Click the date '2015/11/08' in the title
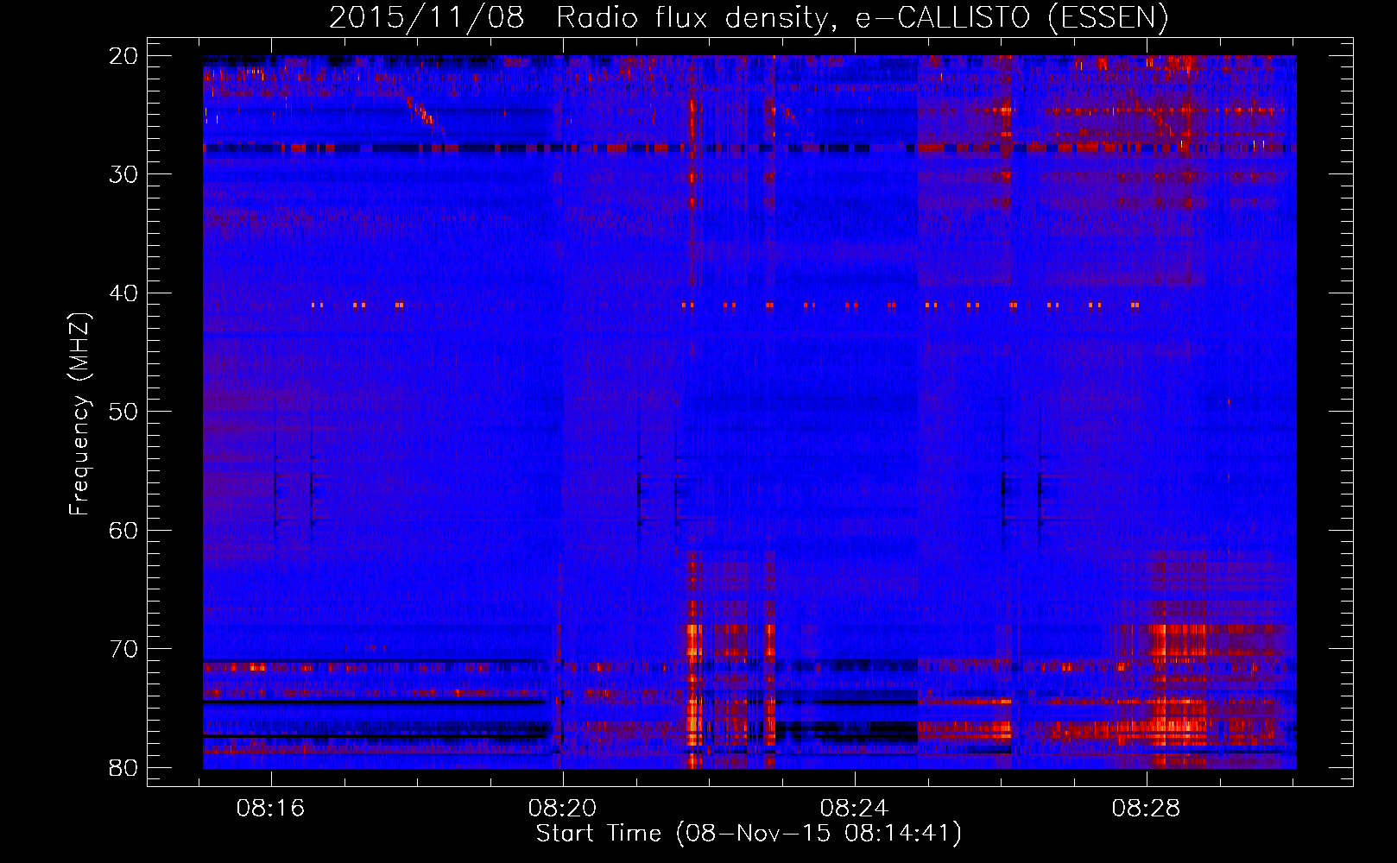 click(x=427, y=18)
